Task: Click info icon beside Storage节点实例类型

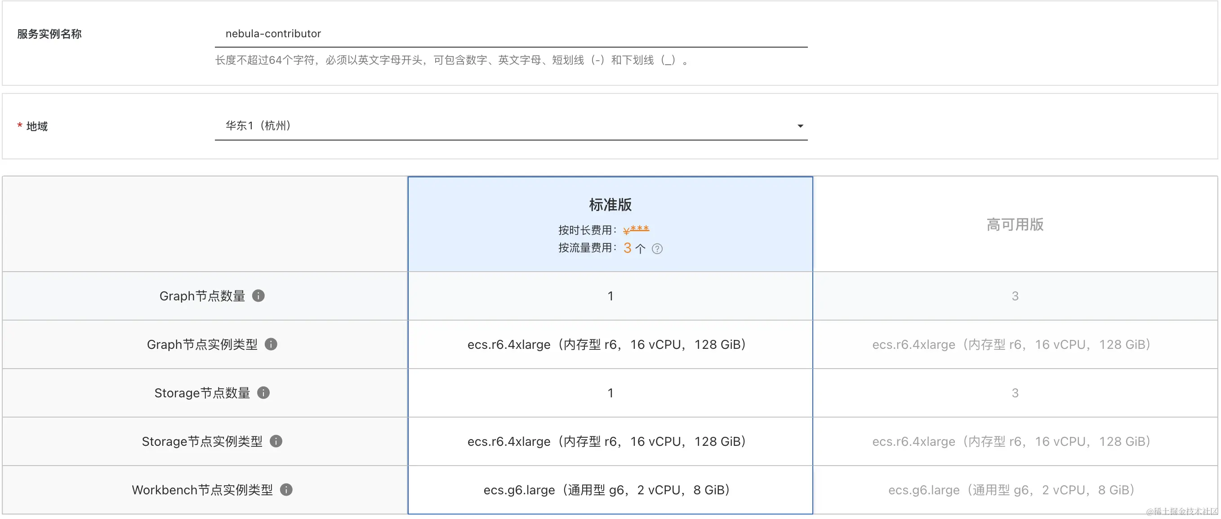Action: click(x=276, y=441)
